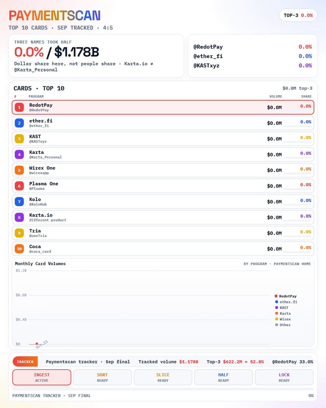This screenshot has height=408, width=326.
Task: Click 'different product' under Karta.io
Action: (48, 220)
